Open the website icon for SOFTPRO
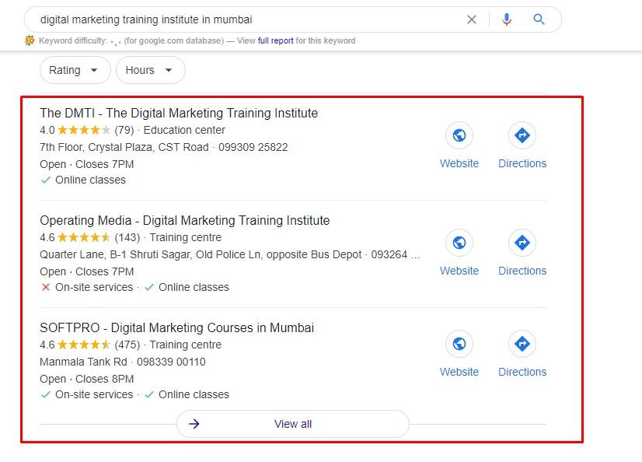Image resolution: width=642 pixels, height=462 pixels. coord(459,344)
